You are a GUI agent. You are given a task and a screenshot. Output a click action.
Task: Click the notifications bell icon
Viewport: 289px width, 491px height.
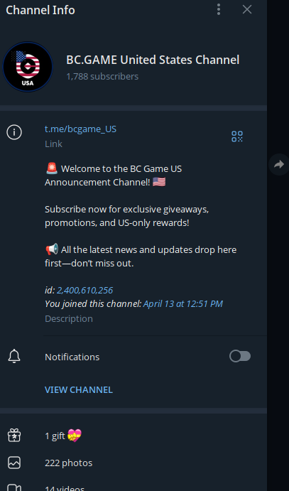click(x=14, y=357)
